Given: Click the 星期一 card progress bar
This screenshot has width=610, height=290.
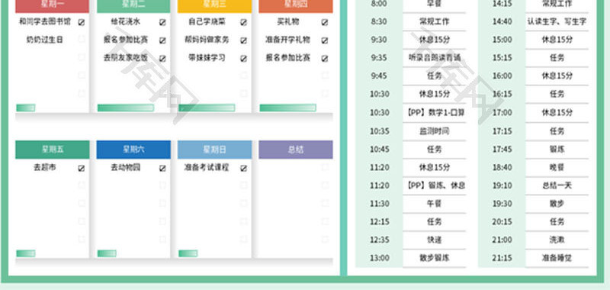Looking at the screenshot, I should 26,108.
